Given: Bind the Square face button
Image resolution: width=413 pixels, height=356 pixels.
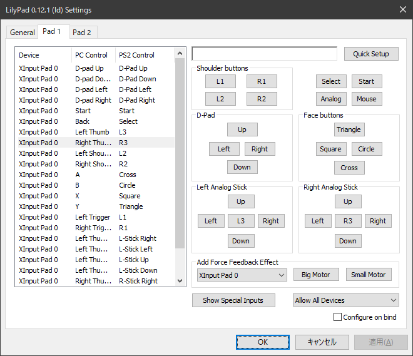Looking at the screenshot, I should (331, 149).
